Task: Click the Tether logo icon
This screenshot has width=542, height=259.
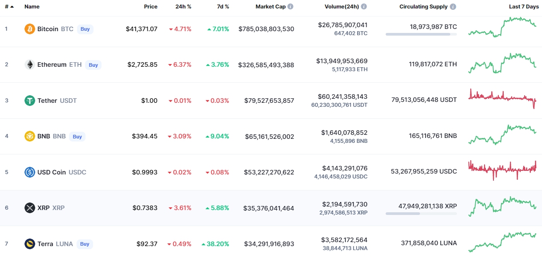Action: tap(29, 101)
